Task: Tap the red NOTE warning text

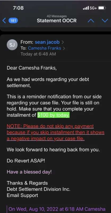Action: 55,132
